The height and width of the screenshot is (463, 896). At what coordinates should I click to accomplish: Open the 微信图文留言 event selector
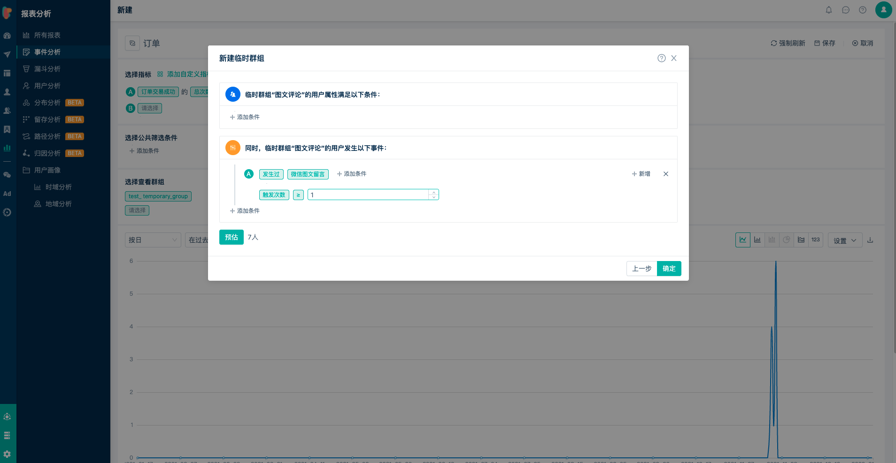[308, 174]
